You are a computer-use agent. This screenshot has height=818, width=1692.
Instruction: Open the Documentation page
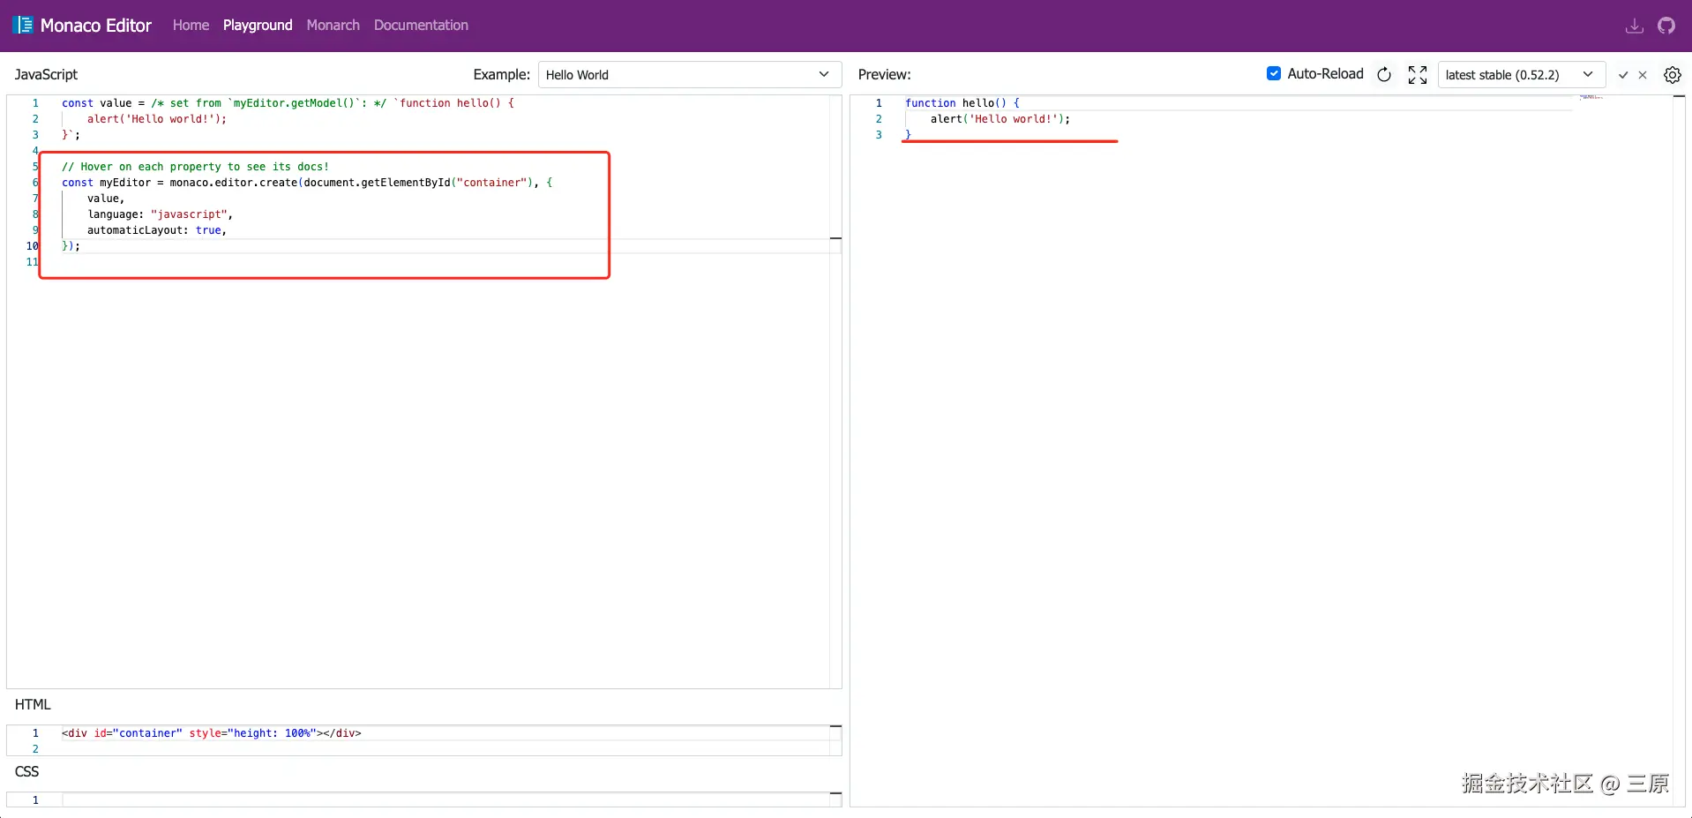point(421,26)
